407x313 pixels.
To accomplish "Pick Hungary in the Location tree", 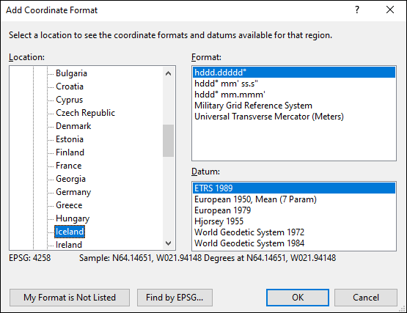I will [x=73, y=218].
